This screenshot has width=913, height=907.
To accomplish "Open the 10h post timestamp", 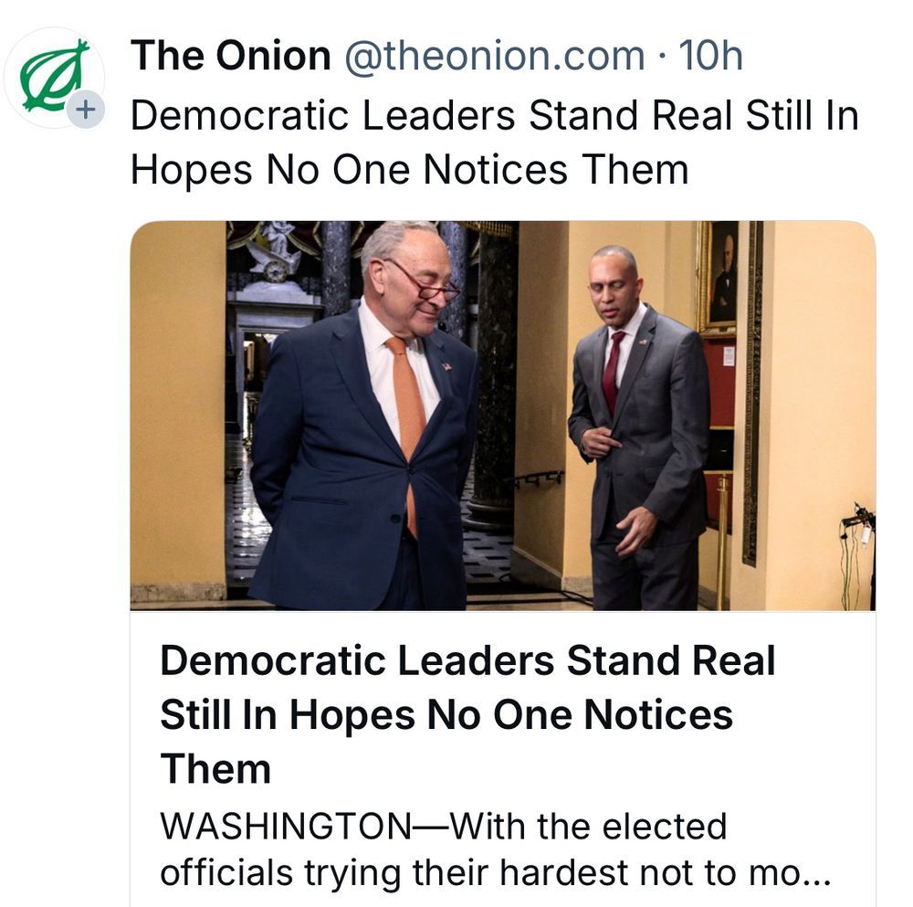I will (710, 57).
